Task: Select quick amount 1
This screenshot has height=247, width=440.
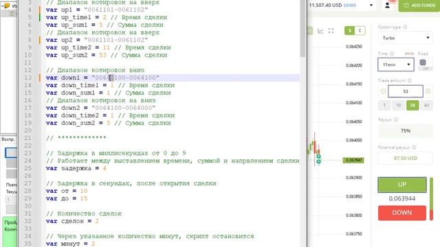Action: 384,105
